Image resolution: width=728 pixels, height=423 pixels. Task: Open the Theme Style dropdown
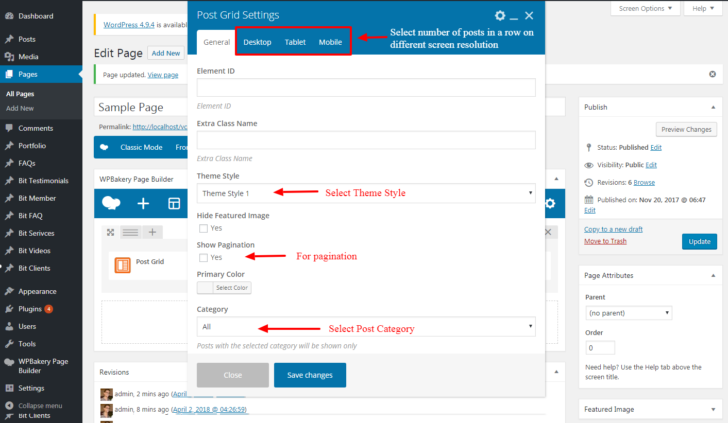366,193
